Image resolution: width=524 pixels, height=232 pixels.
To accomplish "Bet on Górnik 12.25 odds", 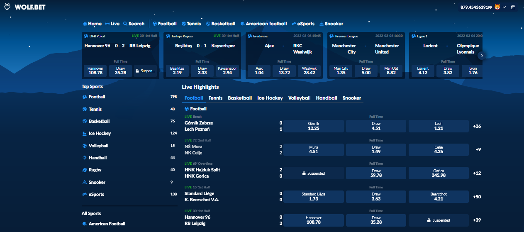I will click(314, 126).
